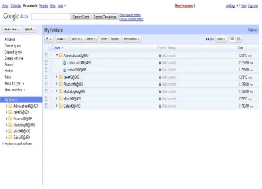Click the Search Docs button
The height and width of the screenshot is (189, 262).
(81, 17)
